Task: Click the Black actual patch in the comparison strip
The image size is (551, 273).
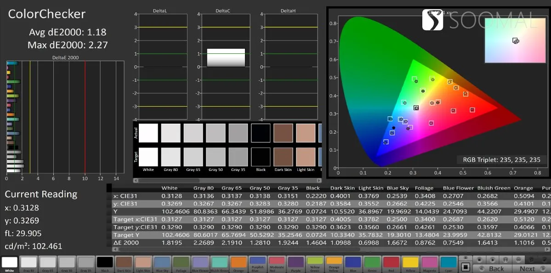Action: coord(261,133)
